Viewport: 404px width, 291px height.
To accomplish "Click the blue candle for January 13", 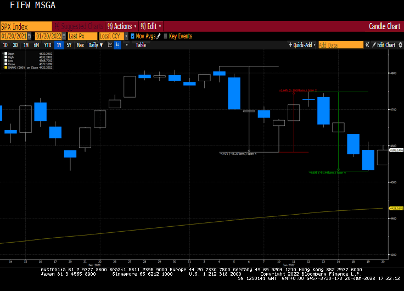I will point(323,111).
